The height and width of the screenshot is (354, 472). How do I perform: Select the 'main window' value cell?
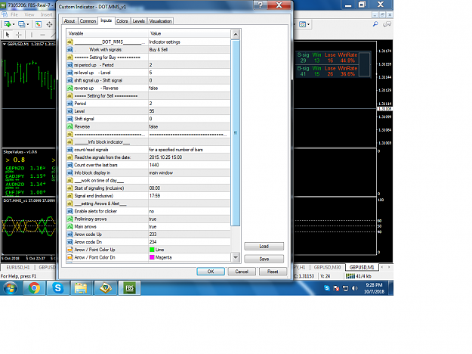pos(190,172)
